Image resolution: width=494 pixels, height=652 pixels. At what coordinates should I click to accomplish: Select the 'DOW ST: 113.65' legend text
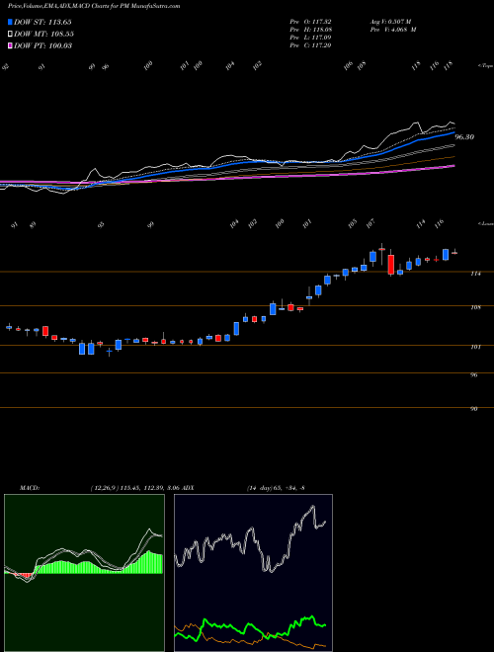(x=42, y=22)
